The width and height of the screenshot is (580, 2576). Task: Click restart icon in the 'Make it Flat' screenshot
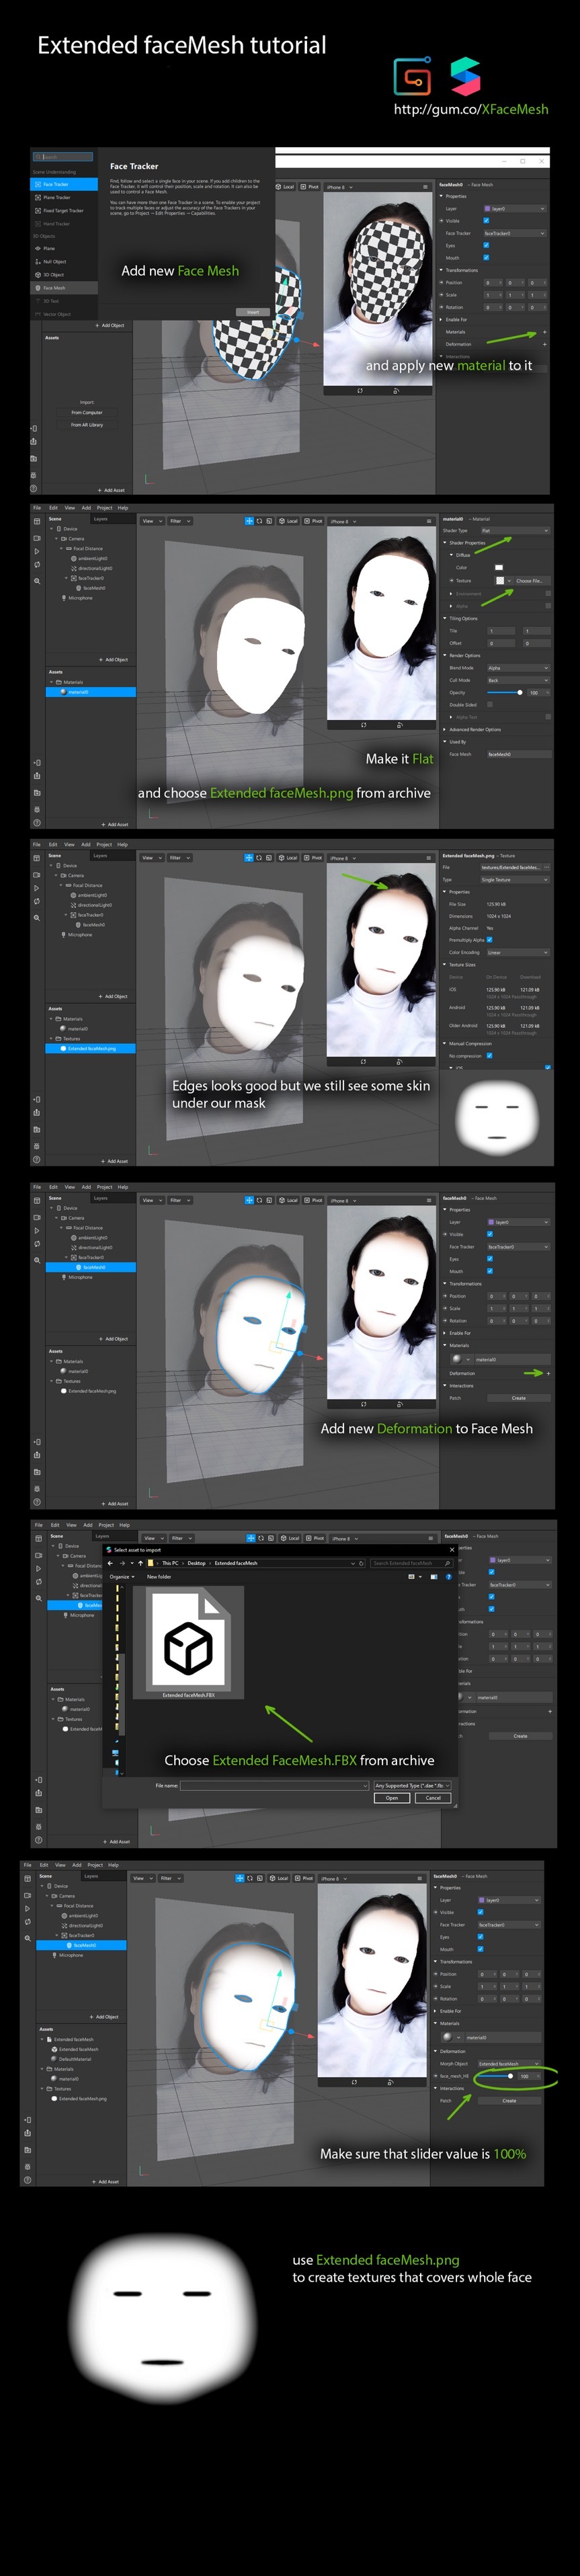(x=37, y=565)
